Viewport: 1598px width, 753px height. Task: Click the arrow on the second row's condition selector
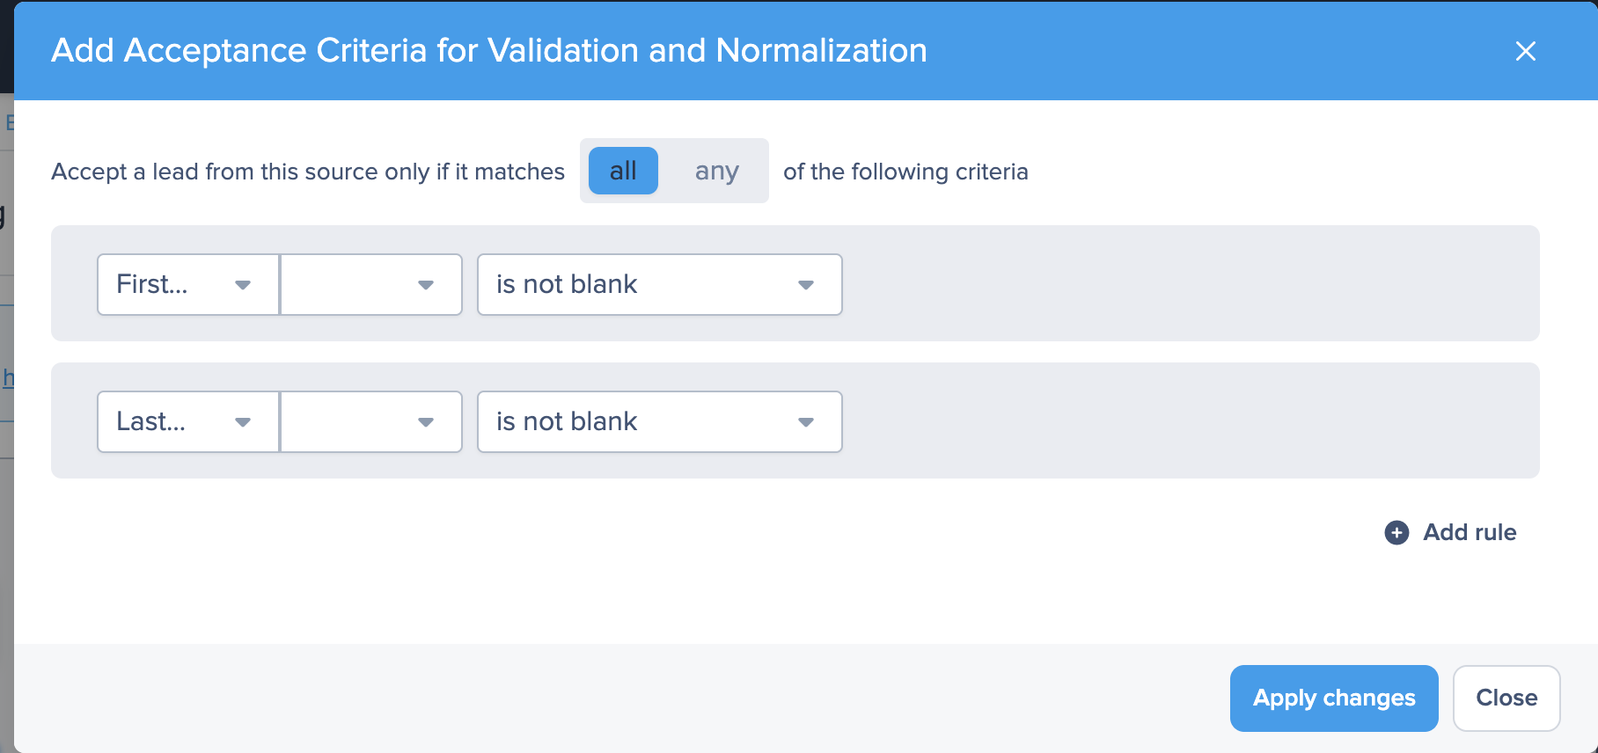point(805,422)
